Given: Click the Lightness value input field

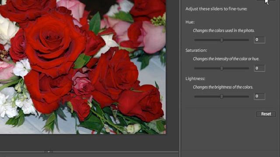Looking at the screenshot, I should 259,96.
